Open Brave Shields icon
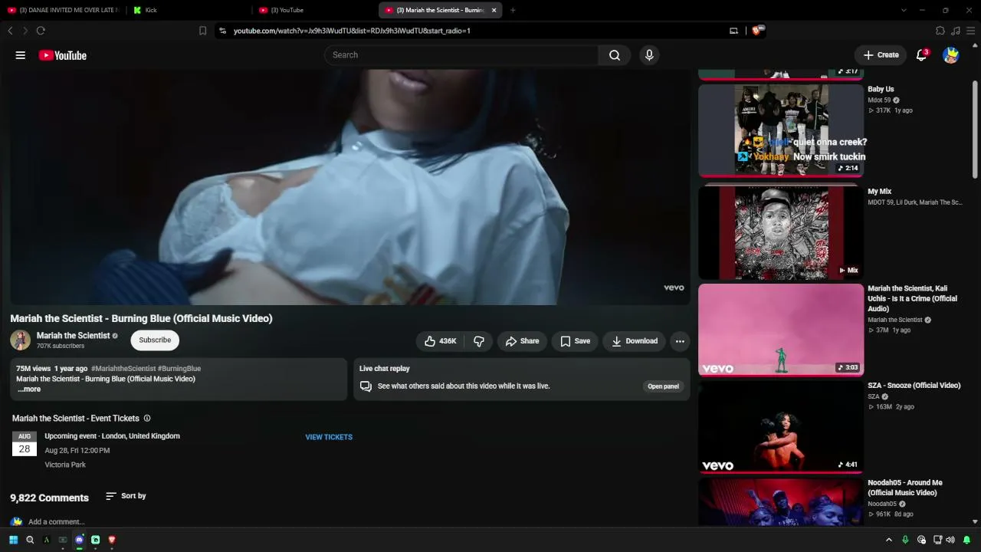Viewport: 981px width, 552px height. pyautogui.click(x=756, y=31)
